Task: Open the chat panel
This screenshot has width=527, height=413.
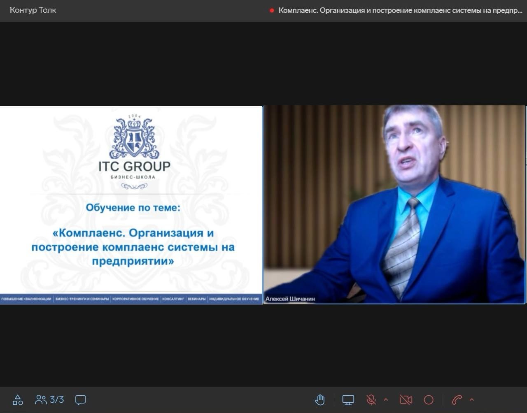Action: click(81, 400)
